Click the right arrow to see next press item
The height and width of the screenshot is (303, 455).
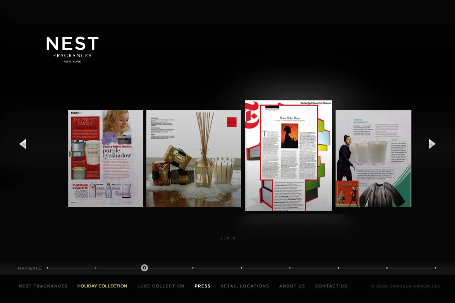pos(432,144)
